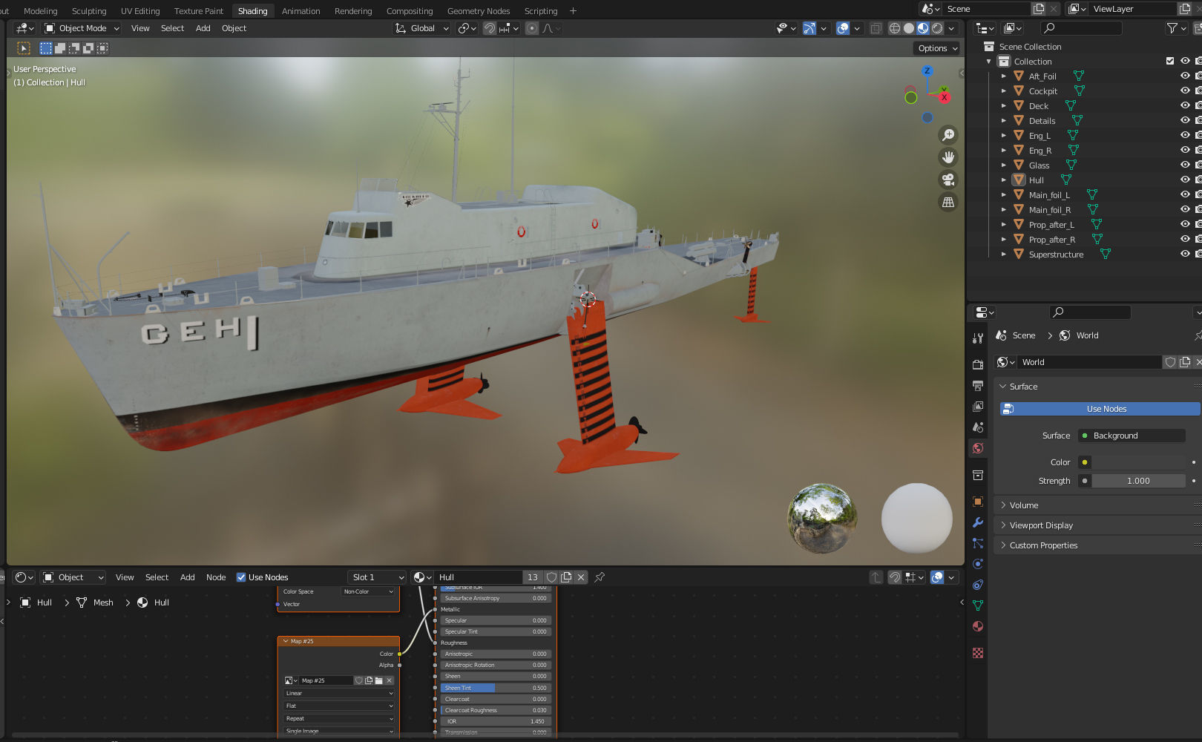The height and width of the screenshot is (742, 1202).
Task: Toggle Use Nodes checkbox in node editor
Action: pyautogui.click(x=241, y=577)
